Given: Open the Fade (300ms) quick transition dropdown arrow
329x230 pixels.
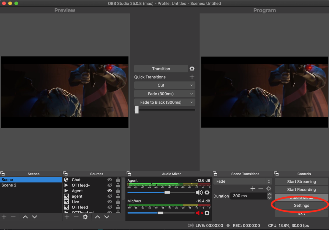Looking at the screenshot, I should click(x=191, y=94).
